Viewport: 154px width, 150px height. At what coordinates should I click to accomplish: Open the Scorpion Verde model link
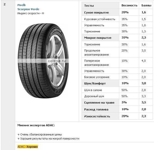point(28,9)
